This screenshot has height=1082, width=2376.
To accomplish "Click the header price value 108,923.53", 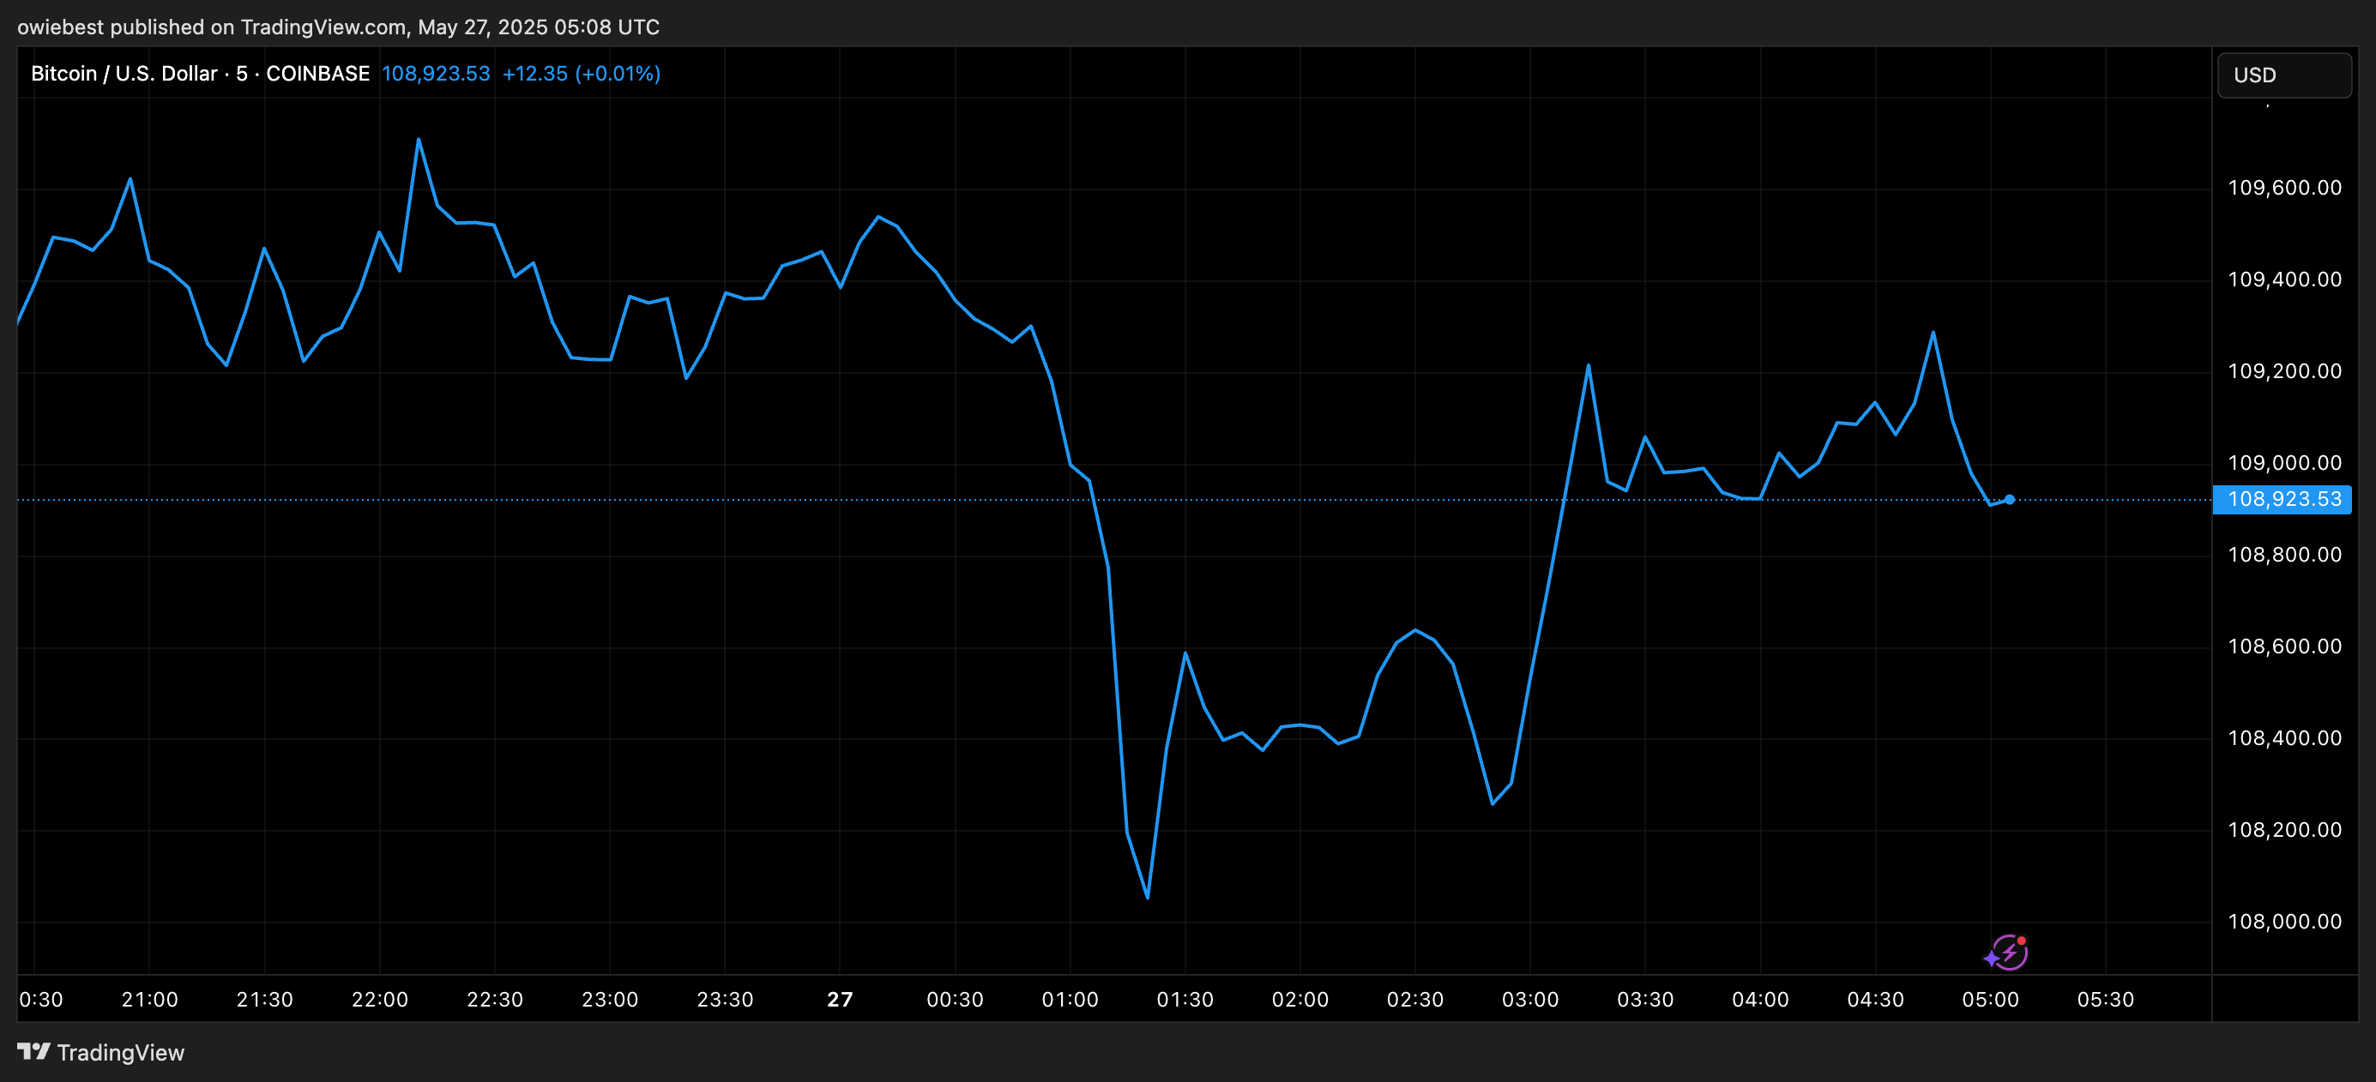I will click(x=437, y=74).
